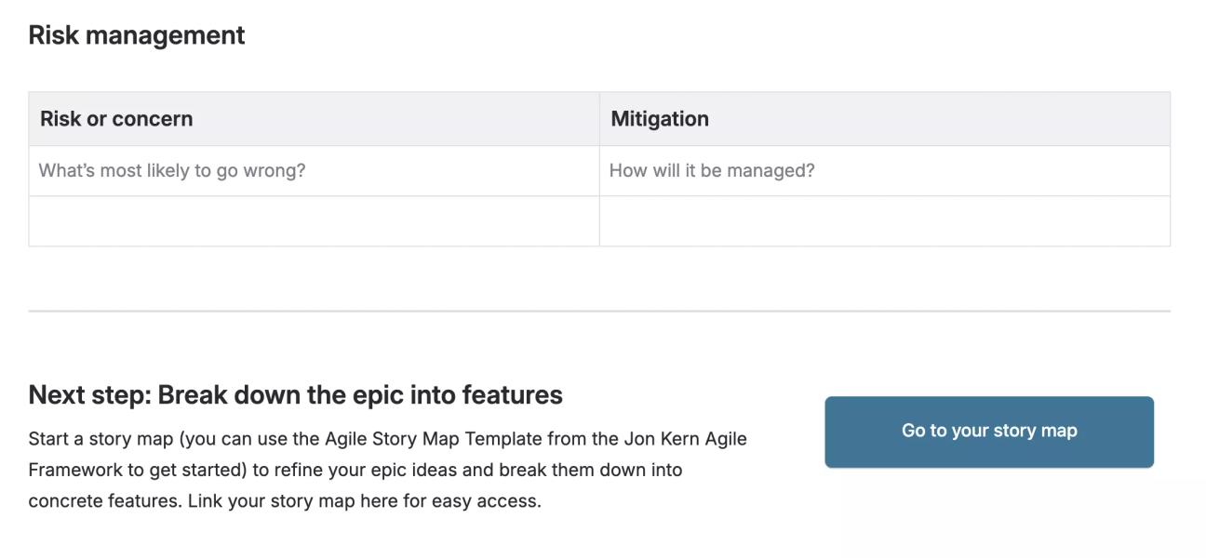This screenshot has width=1206, height=558.
Task: Click the "Risk or concern" column header
Action: coord(116,118)
